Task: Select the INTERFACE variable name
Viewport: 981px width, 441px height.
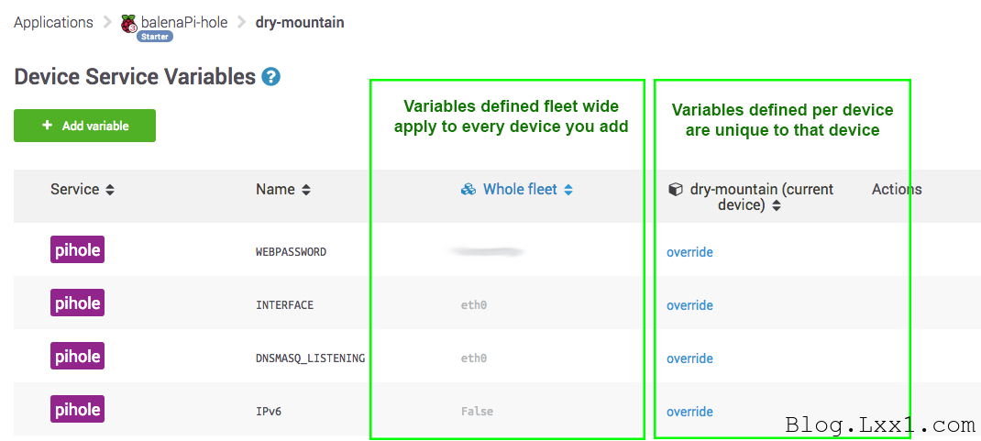Action: click(x=284, y=305)
